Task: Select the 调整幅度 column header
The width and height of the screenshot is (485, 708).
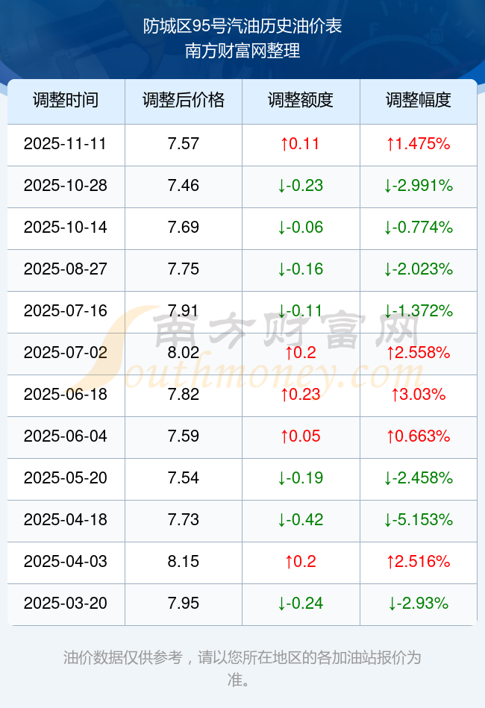Action: coord(418,101)
